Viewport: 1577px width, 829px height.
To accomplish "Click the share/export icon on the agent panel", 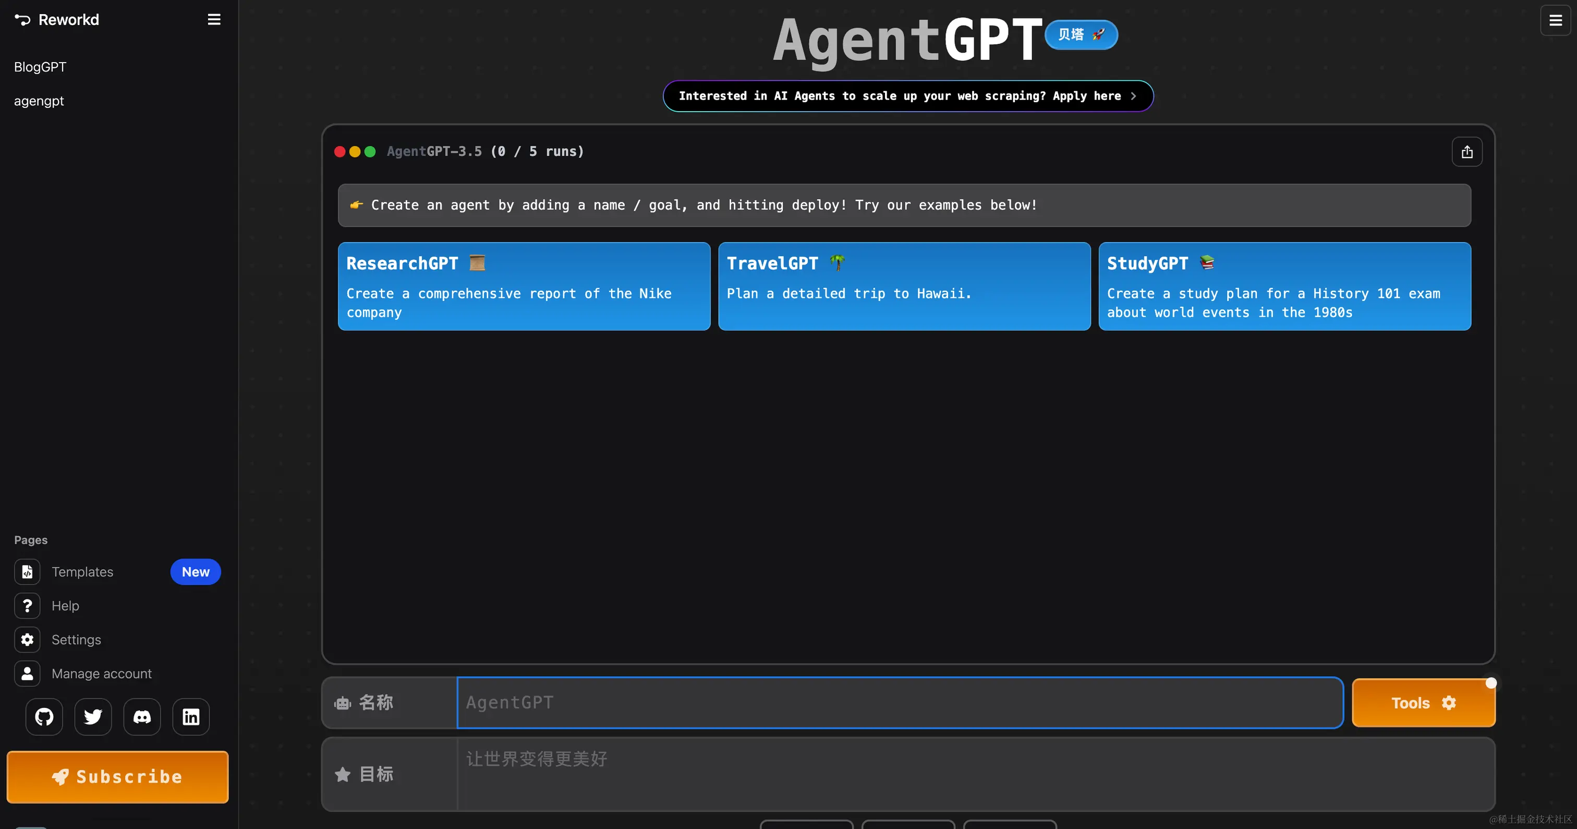I will [1467, 151].
